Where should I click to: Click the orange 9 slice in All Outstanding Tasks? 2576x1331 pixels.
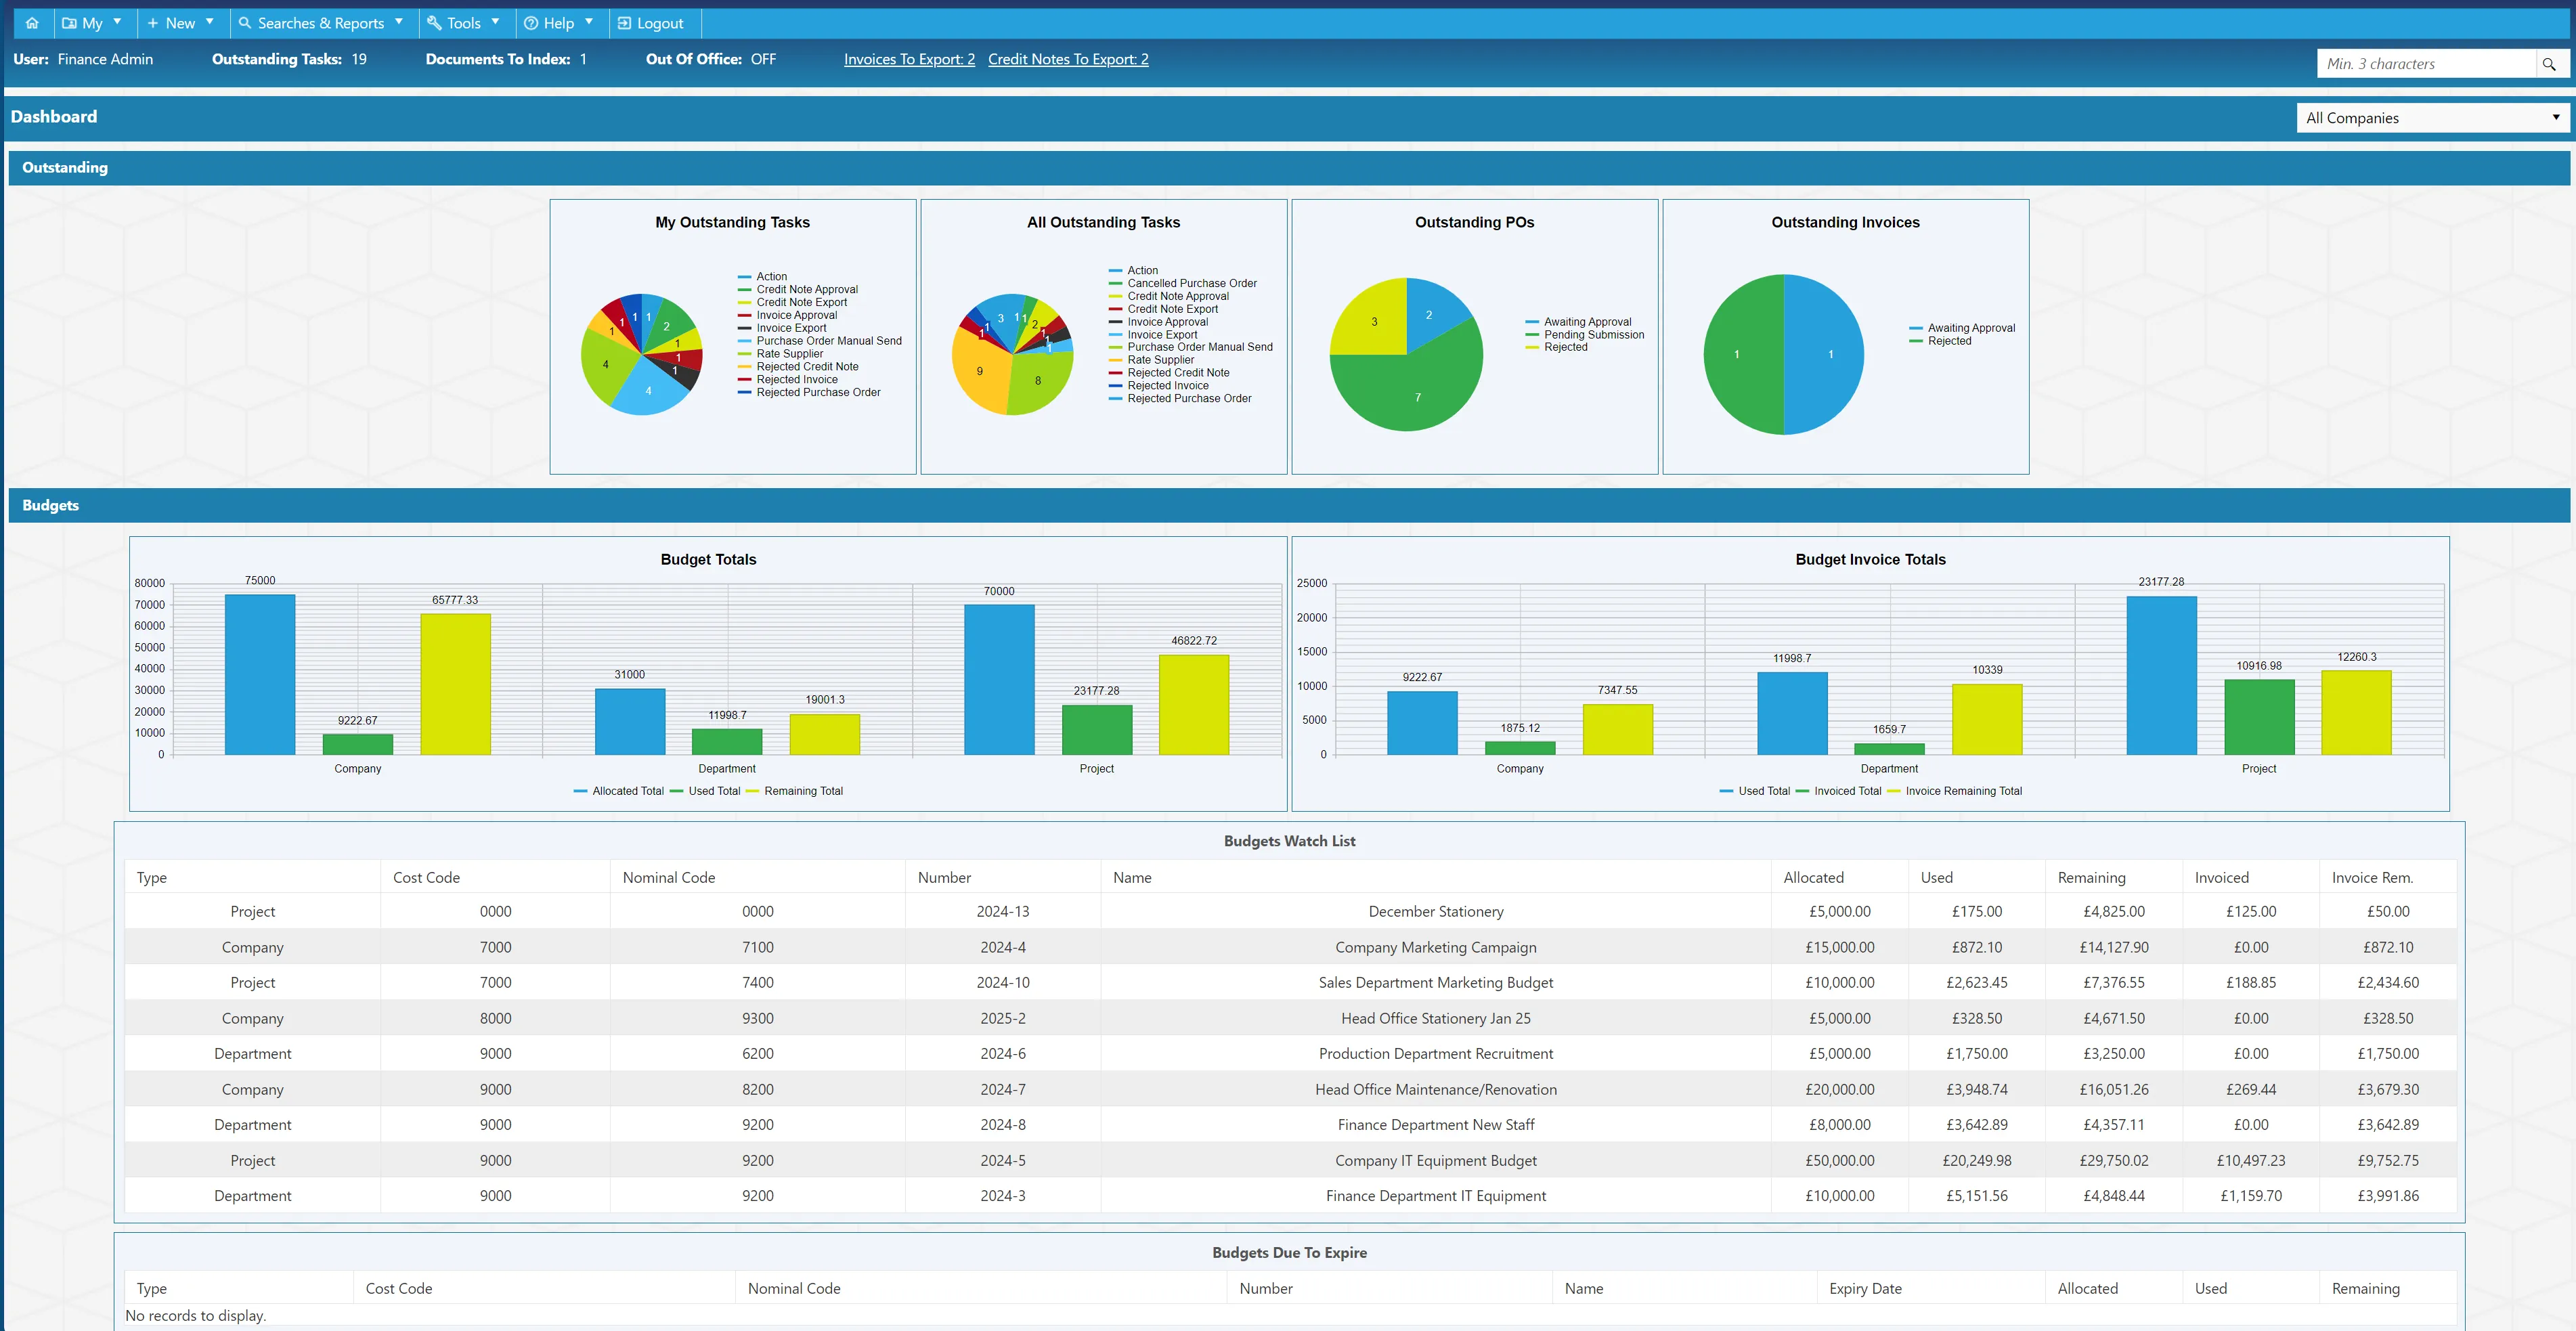(x=980, y=372)
